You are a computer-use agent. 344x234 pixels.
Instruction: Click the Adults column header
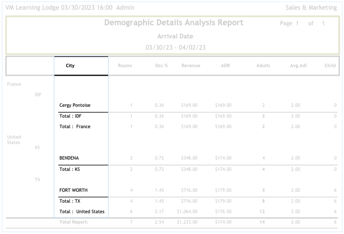pyautogui.click(x=264, y=66)
